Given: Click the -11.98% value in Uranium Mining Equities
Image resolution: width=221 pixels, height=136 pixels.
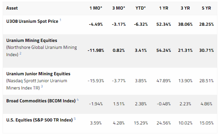Looking at the screenshot, I should pyautogui.click(x=96, y=50).
